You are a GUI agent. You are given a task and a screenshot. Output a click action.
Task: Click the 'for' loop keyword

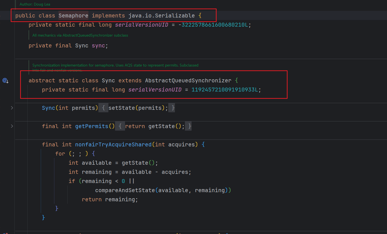point(60,154)
